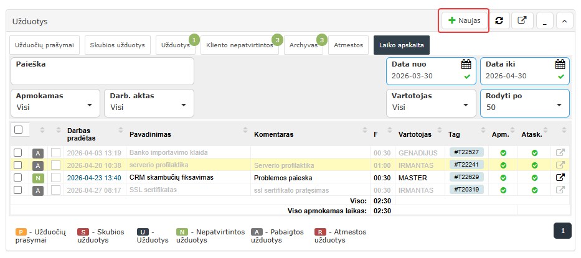Click the A status badge in Banko importavimo row
This screenshot has width=581, height=258.
[38, 153]
